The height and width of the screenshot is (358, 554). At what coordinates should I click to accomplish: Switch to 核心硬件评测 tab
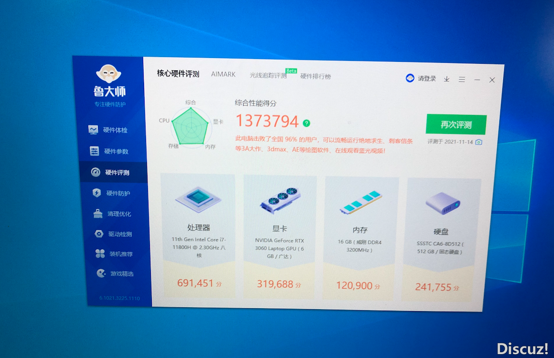tap(178, 73)
